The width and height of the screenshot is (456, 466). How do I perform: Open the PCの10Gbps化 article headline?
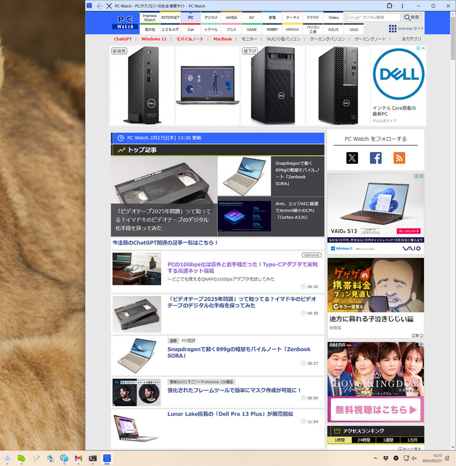(x=242, y=267)
